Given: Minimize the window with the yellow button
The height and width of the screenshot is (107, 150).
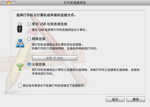Looking at the screenshot, I should pyautogui.click(x=9, y=2).
